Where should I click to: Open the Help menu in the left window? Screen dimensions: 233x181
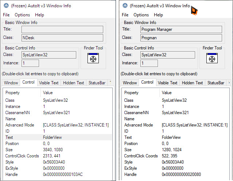pyautogui.click(x=39, y=15)
